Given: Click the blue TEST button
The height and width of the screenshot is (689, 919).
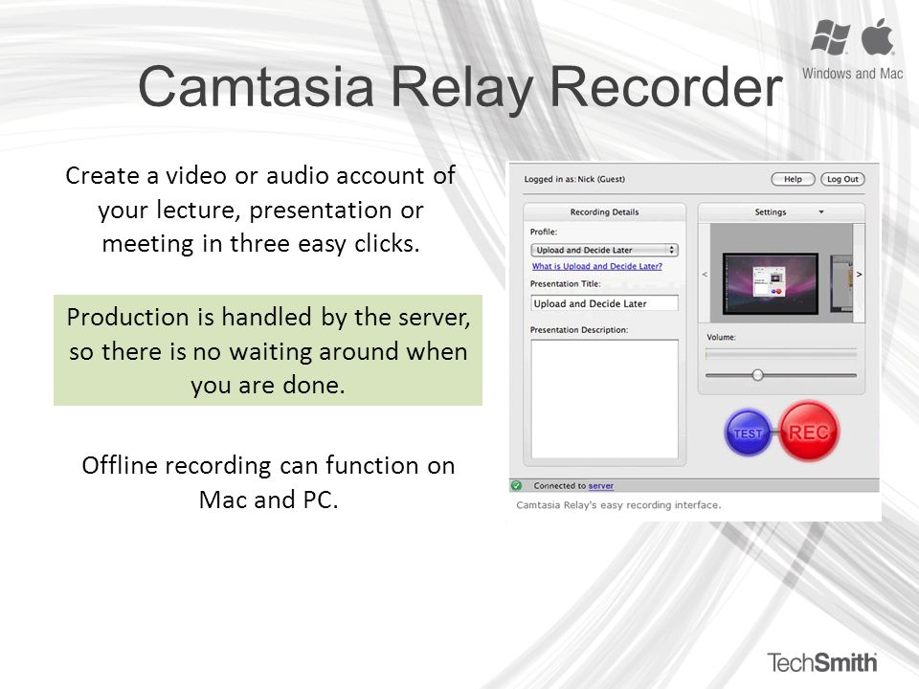Looking at the screenshot, I should pos(748,433).
